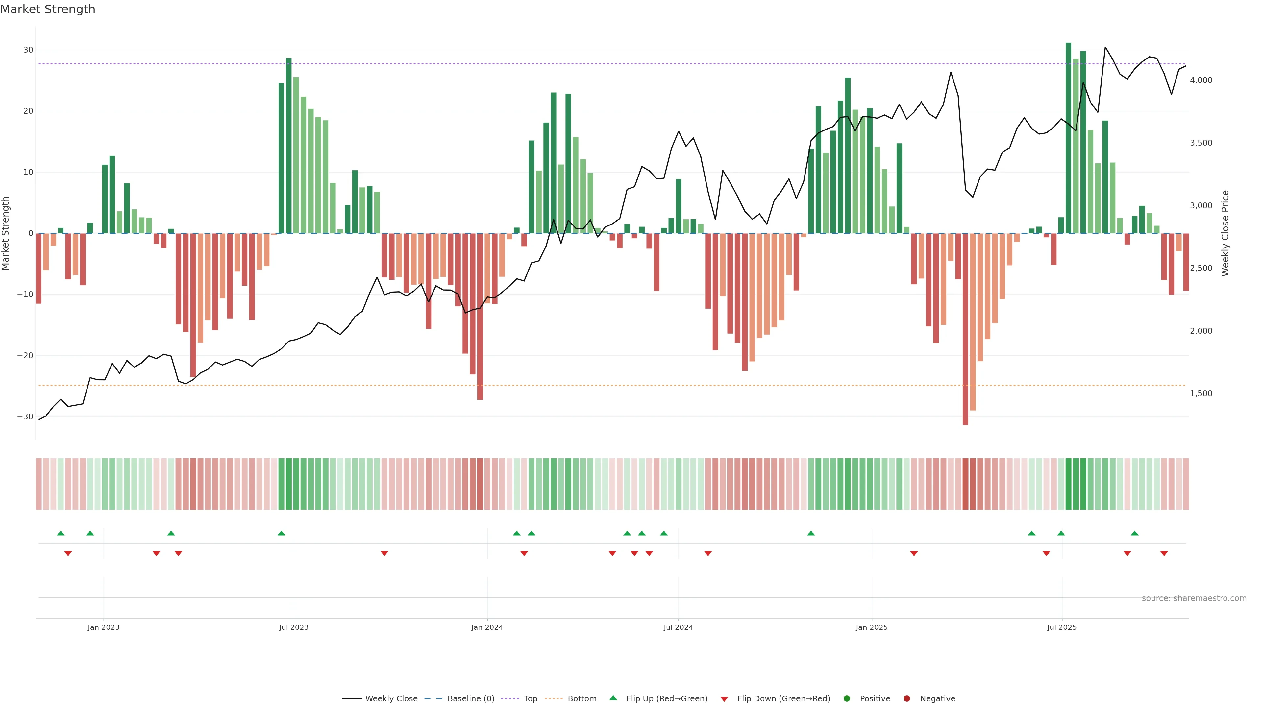Screen dimensions: 1263x710
Task: Click the Market Strength chart title
Action: [48, 9]
